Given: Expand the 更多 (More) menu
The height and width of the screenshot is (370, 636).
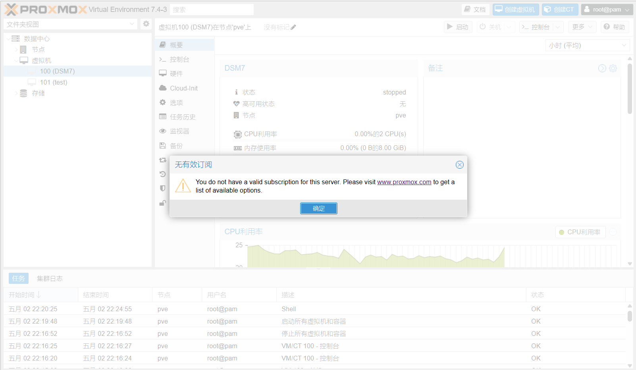Looking at the screenshot, I should point(582,27).
